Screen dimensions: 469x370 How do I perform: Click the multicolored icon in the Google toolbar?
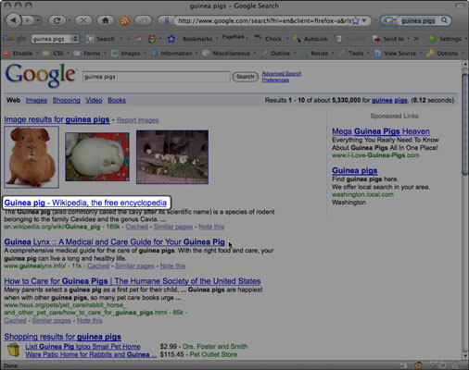click(152, 39)
